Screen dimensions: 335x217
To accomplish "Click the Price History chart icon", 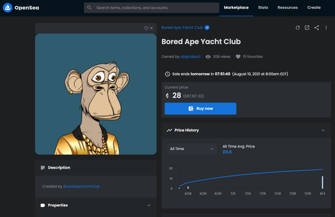I will (x=169, y=130).
